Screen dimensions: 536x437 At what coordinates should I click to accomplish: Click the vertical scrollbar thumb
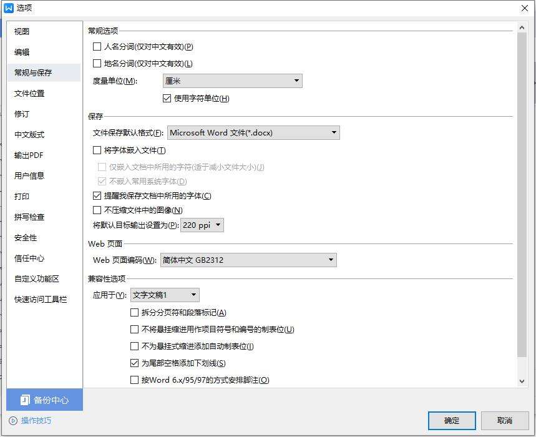(522, 195)
